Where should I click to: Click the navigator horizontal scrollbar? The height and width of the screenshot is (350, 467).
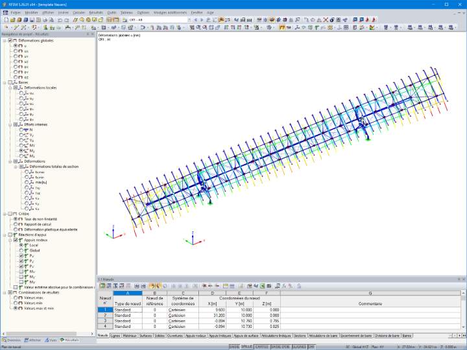click(42, 334)
